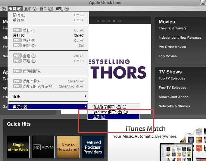The width and height of the screenshot is (206, 161).
Task: Select the third carousel page dot
Action: click(x=109, y=21)
